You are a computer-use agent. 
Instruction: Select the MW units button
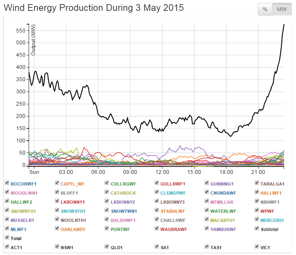[282, 9]
